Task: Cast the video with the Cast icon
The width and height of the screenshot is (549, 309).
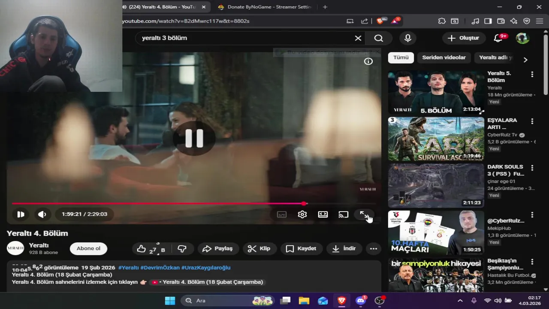Action: tap(344, 215)
